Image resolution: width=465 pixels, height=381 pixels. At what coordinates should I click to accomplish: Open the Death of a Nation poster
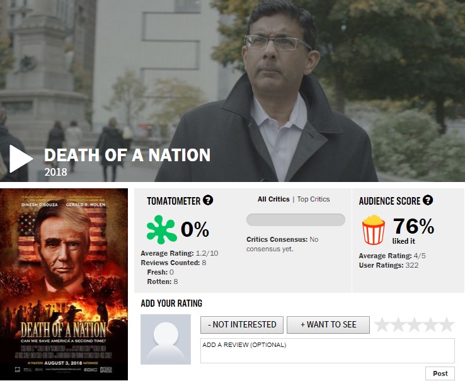64,284
